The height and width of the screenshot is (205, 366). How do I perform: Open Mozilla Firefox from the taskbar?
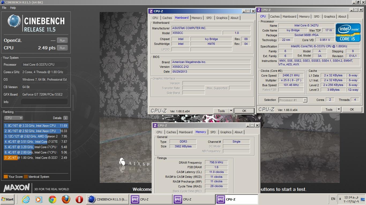tap(66, 199)
